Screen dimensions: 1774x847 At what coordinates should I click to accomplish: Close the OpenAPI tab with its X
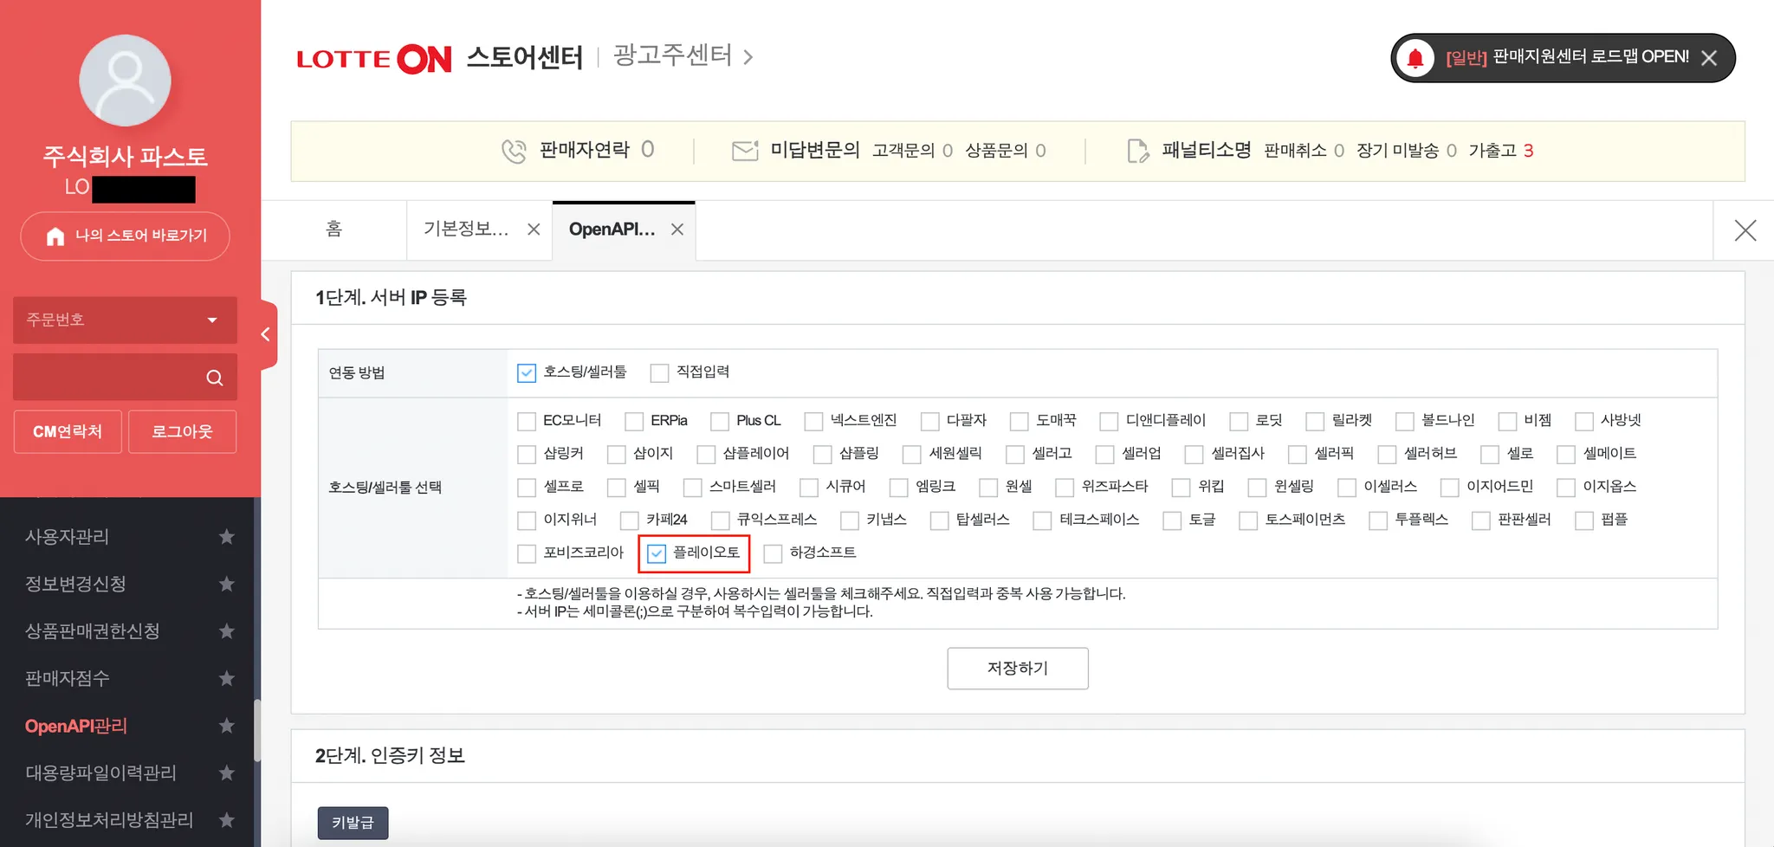pos(677,230)
